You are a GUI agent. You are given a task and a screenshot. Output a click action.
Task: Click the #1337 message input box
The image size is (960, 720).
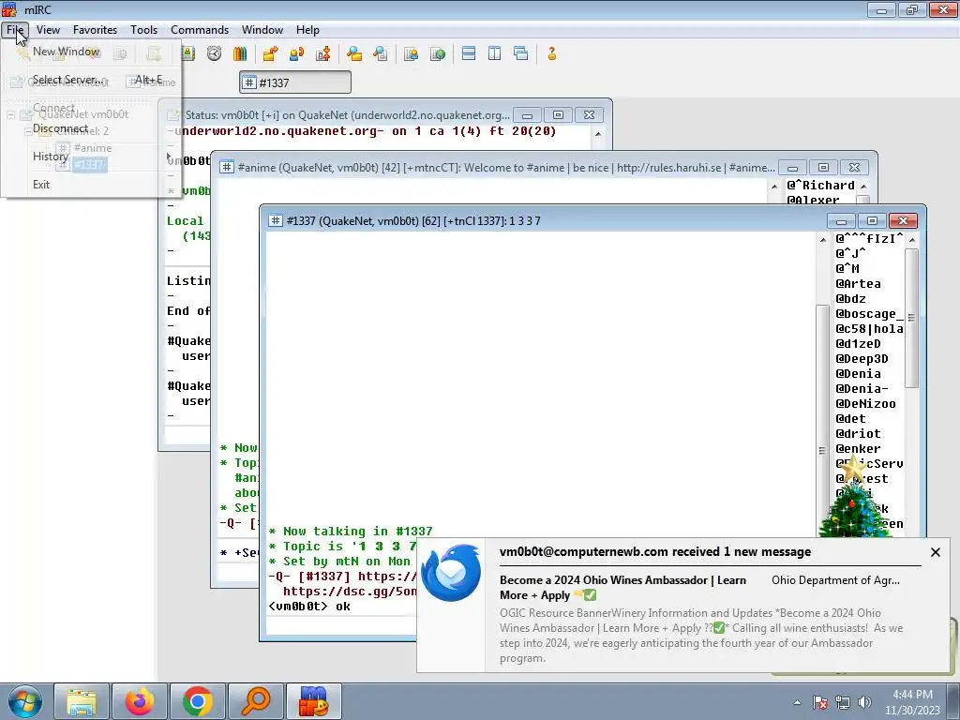coord(341,625)
